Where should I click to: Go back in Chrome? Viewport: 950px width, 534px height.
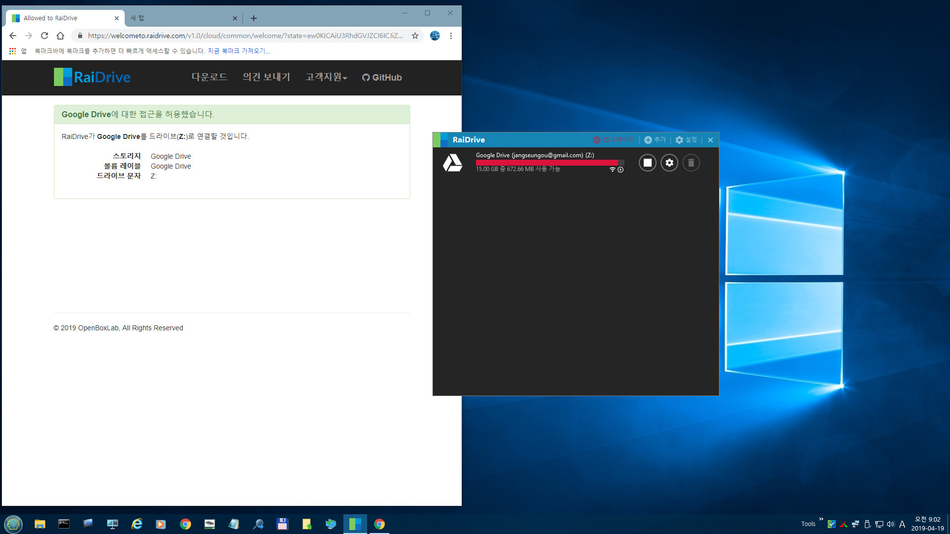pyautogui.click(x=13, y=36)
